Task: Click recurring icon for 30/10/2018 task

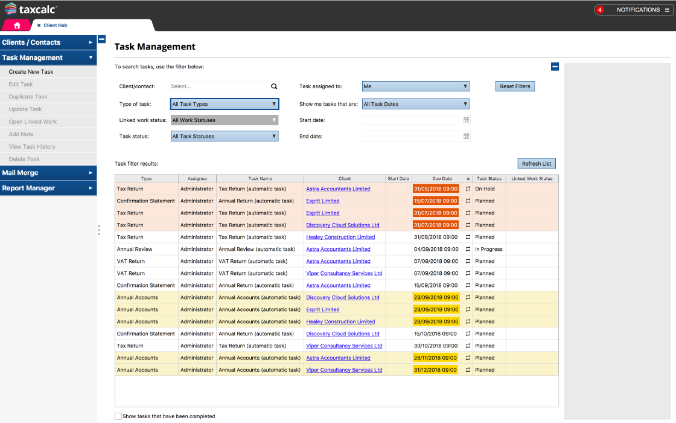Action: point(468,346)
